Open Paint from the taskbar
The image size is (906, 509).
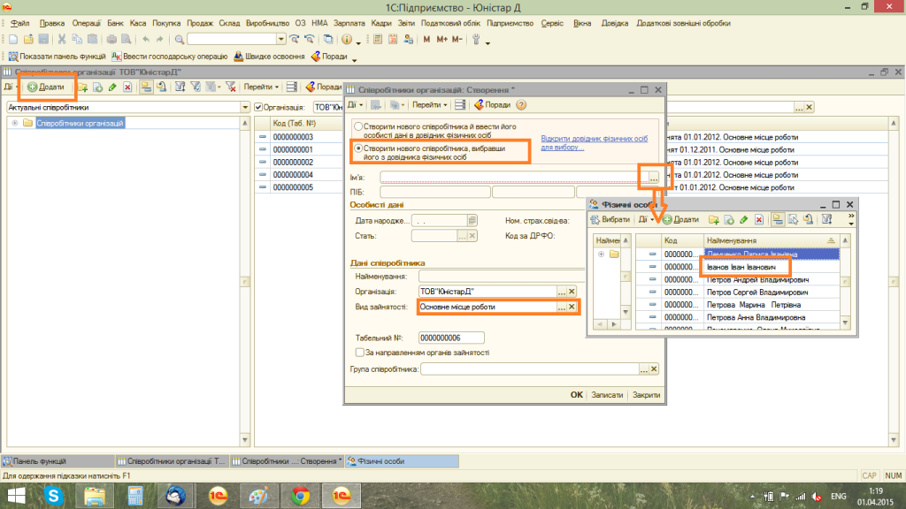pyautogui.click(x=259, y=496)
